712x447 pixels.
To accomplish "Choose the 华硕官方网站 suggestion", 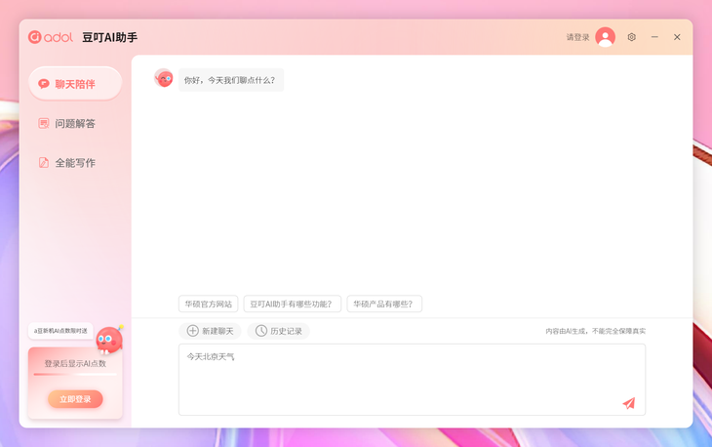I will pos(209,304).
